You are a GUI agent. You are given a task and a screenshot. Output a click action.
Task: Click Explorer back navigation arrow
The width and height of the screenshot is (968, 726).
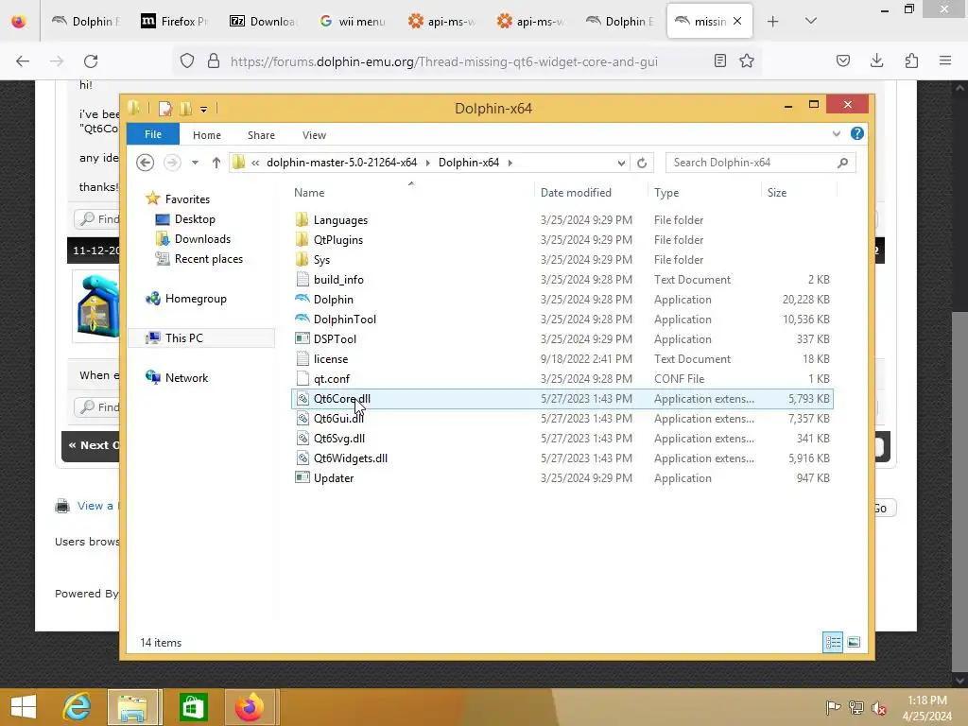[x=145, y=163]
